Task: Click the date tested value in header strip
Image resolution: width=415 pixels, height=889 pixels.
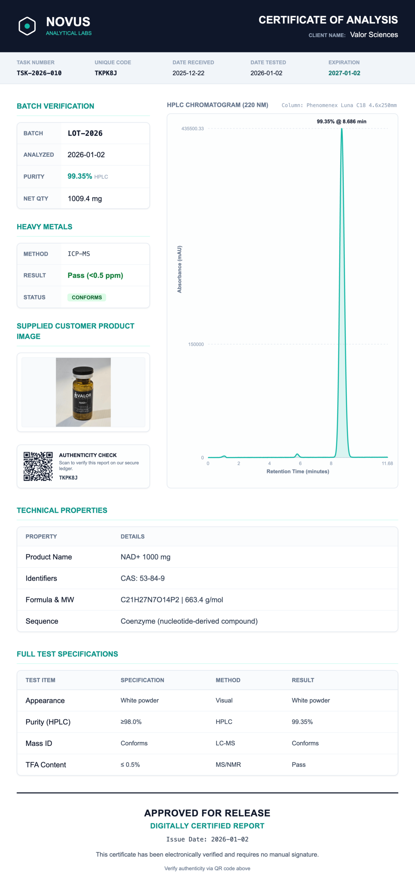Action: [x=266, y=73]
